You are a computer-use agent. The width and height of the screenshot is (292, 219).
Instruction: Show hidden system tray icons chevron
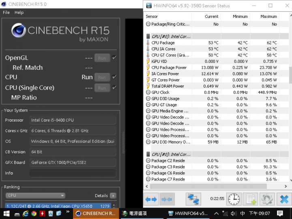(216, 213)
